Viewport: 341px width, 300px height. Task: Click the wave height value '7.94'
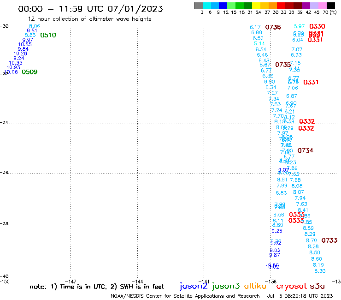[x=300, y=198]
